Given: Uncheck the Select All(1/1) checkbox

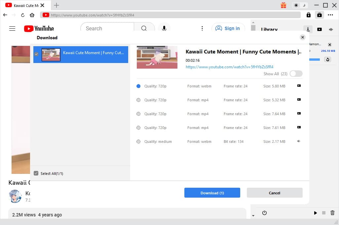Looking at the screenshot, I should [x=36, y=173].
